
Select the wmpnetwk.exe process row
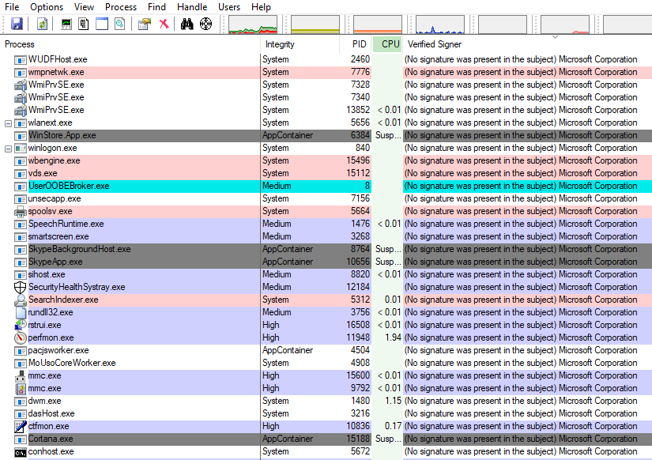[x=326, y=73]
